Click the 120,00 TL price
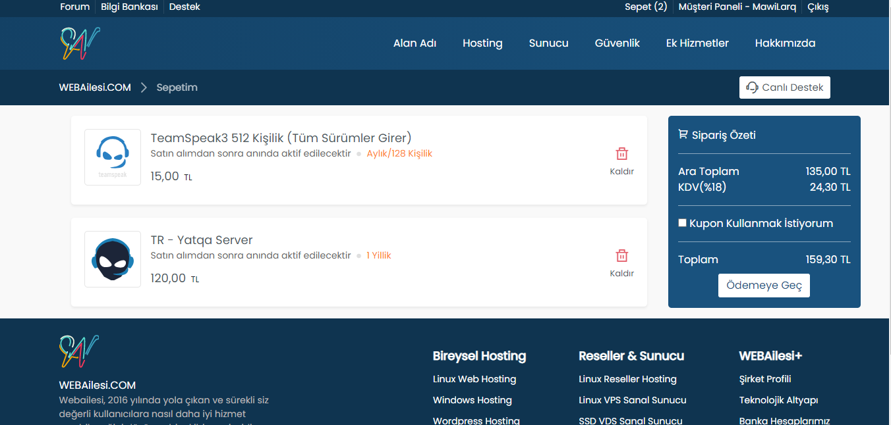Viewport: 891px width, 425px height. point(175,278)
